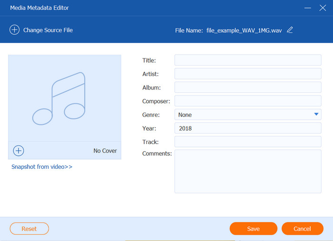
Task: Click the Media Metadata Editor title
Action: click(39, 8)
